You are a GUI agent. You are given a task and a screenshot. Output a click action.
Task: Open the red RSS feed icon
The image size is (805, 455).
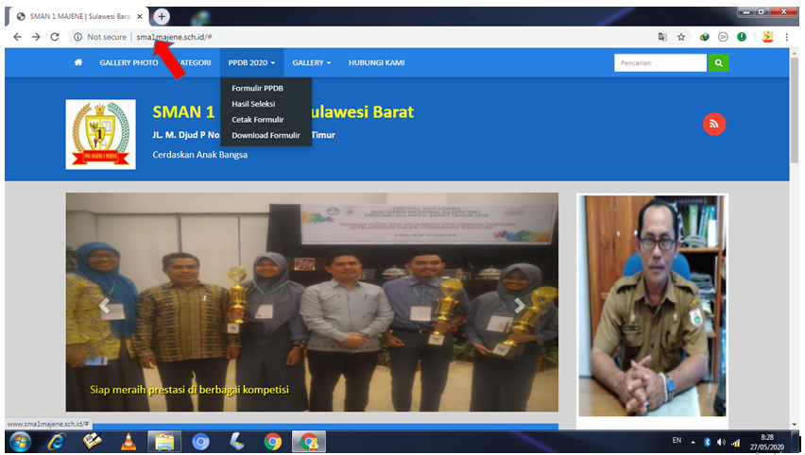(713, 124)
